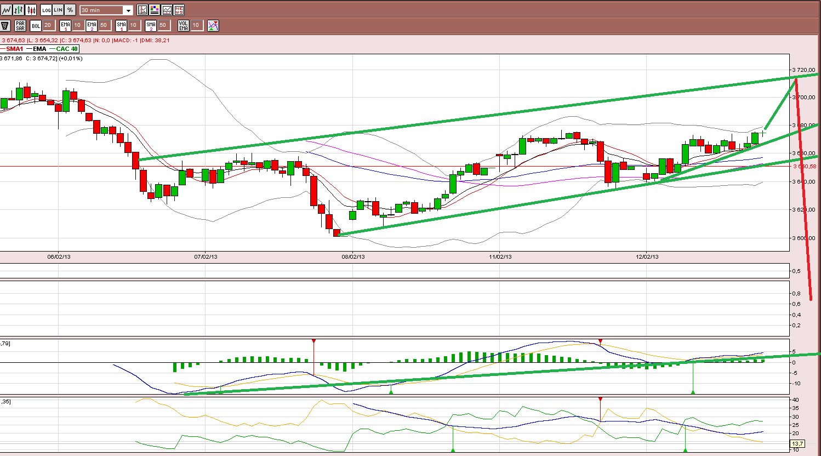Screen dimensions: 821x456
Task: Click the 07/02/13 date label
Action: [206, 256]
